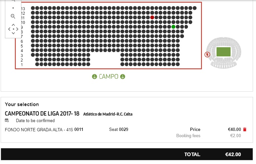Pan the seat map down
The image size is (256, 164).
click(13, 33)
